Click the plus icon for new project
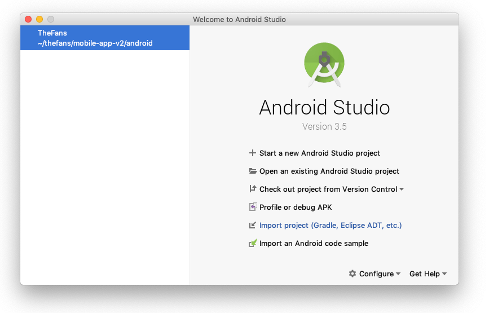489x313 pixels. point(253,153)
